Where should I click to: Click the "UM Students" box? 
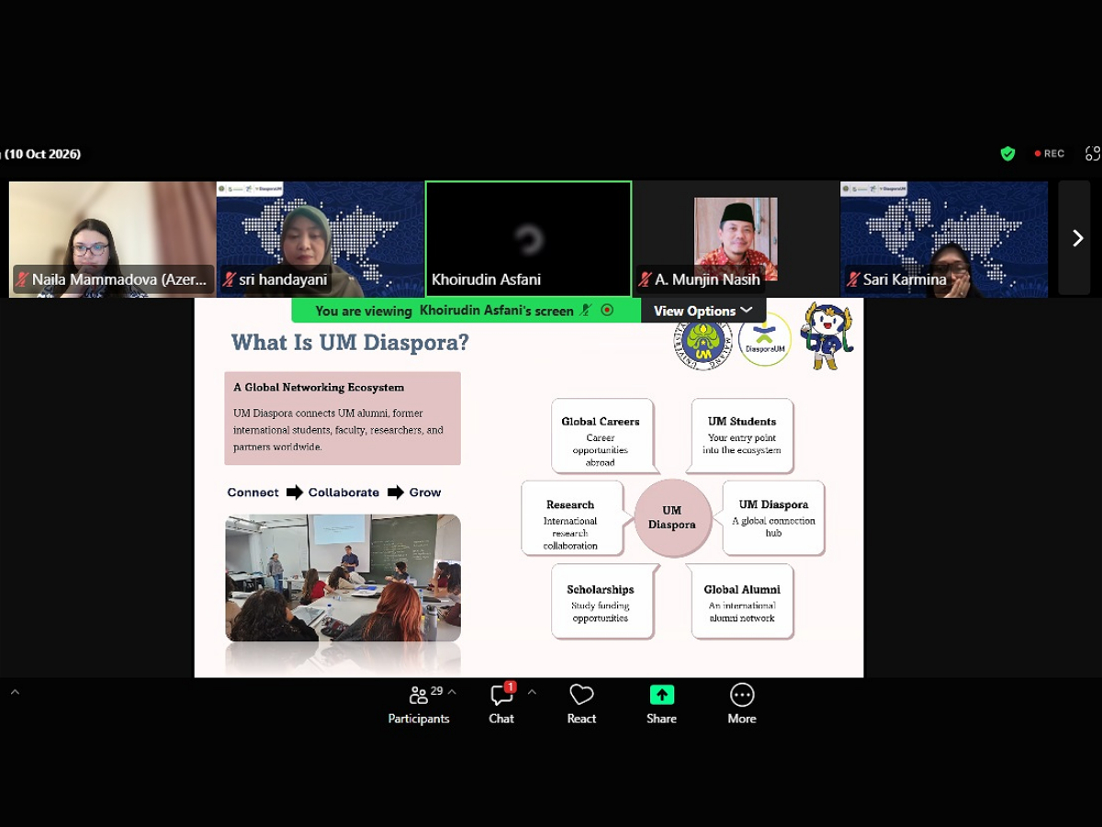point(742,436)
